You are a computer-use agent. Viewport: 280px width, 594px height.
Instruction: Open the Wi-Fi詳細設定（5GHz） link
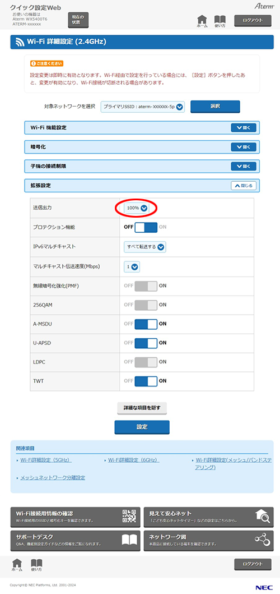coord(46,460)
